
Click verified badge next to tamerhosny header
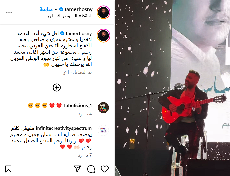click(x=61, y=9)
